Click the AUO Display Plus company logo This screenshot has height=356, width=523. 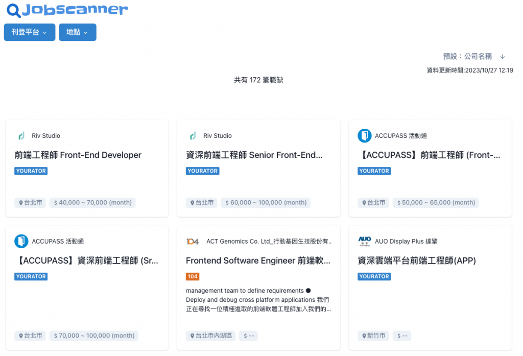365,241
